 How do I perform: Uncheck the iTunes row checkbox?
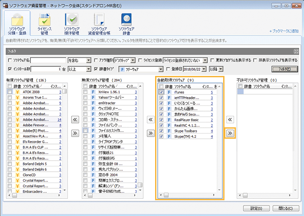[161, 92]
